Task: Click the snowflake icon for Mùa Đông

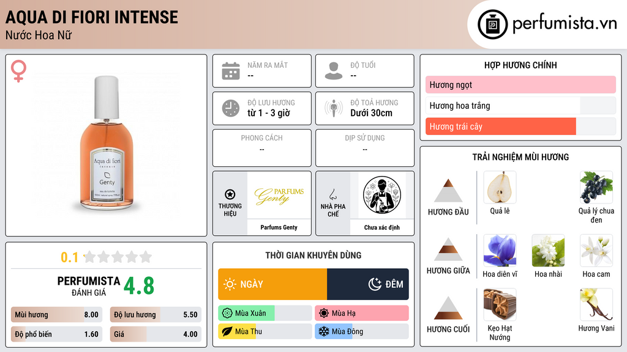Action: click(323, 331)
